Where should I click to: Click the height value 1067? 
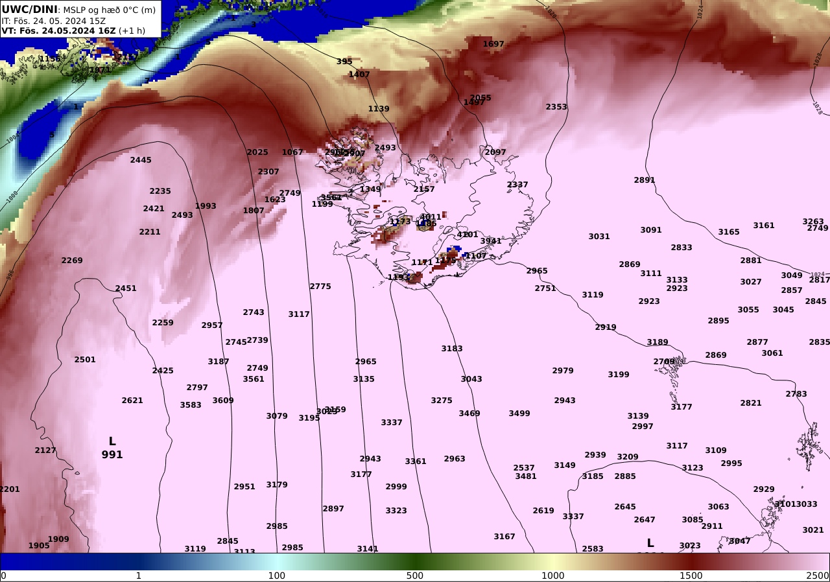(x=292, y=152)
